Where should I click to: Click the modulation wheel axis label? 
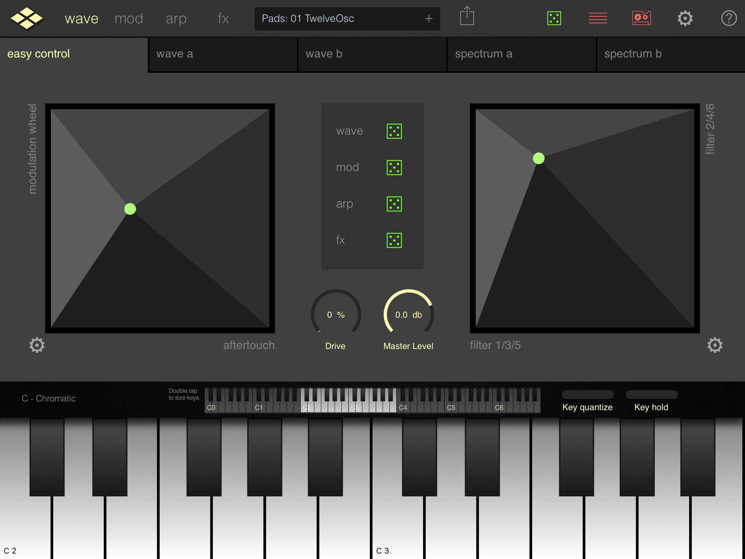tap(32, 149)
